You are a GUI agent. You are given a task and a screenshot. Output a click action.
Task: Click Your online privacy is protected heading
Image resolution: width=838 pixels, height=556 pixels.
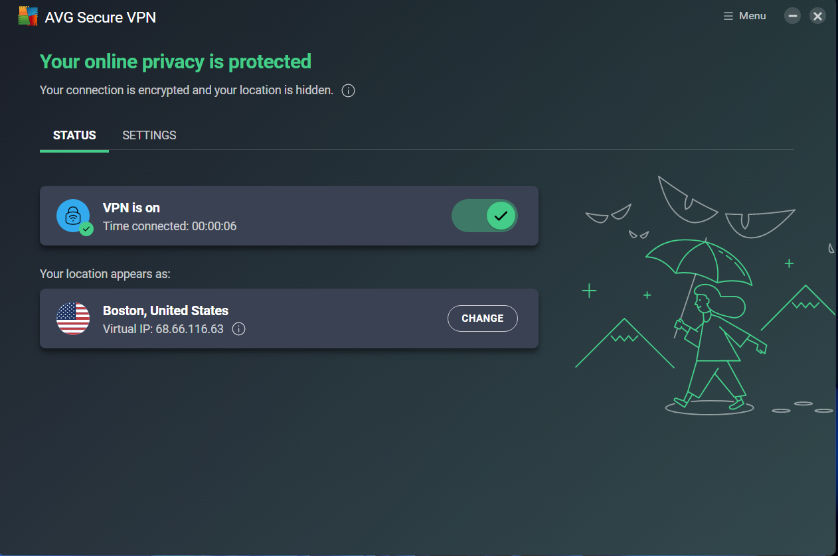point(175,62)
